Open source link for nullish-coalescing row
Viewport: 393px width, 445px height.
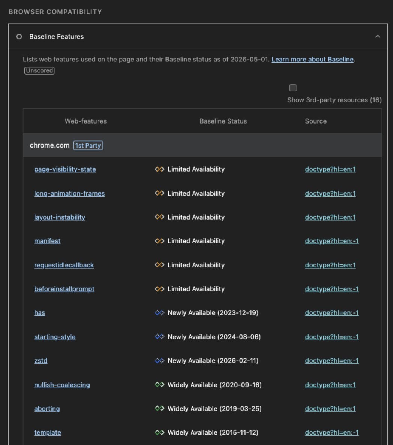(x=330, y=385)
